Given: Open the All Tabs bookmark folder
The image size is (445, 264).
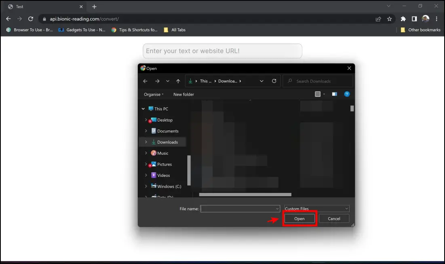Looking at the screenshot, I should click(175, 30).
